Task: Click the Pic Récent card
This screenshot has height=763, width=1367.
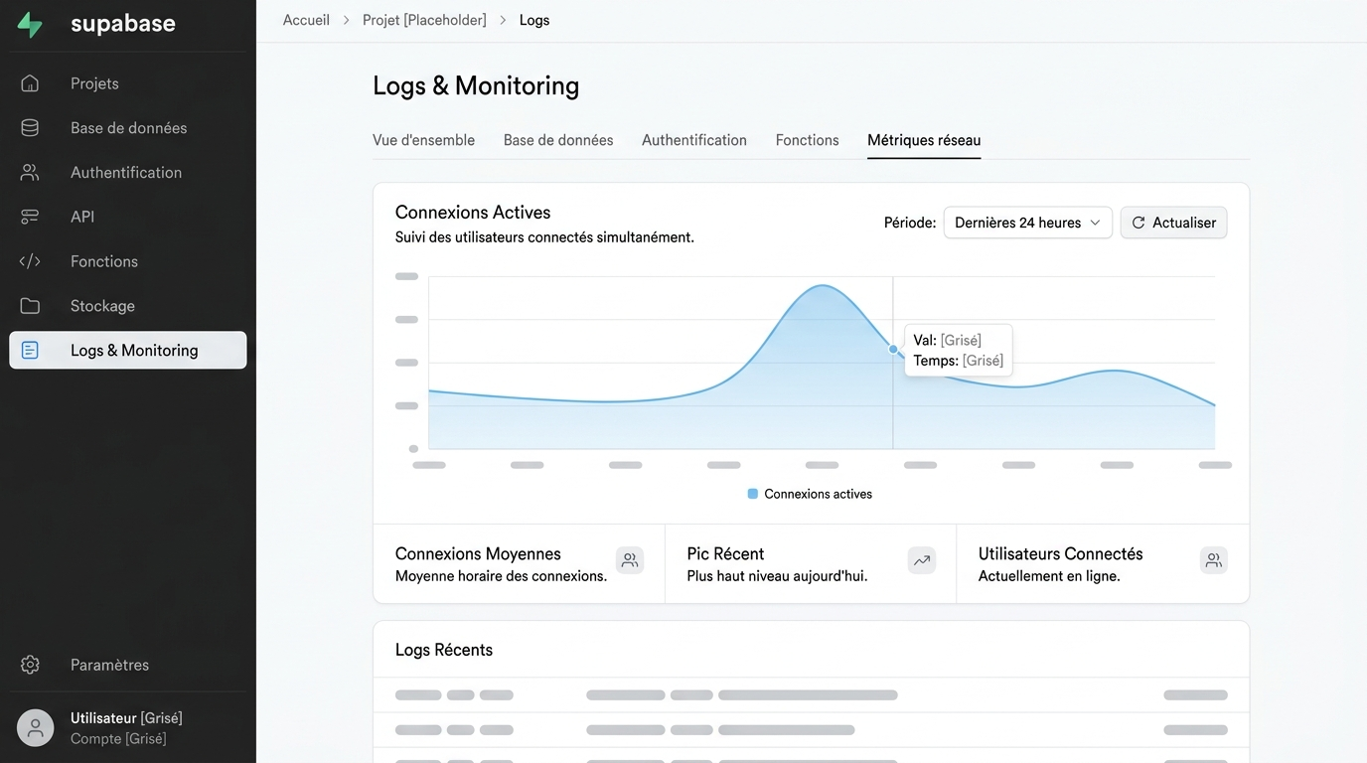Action: (811, 563)
